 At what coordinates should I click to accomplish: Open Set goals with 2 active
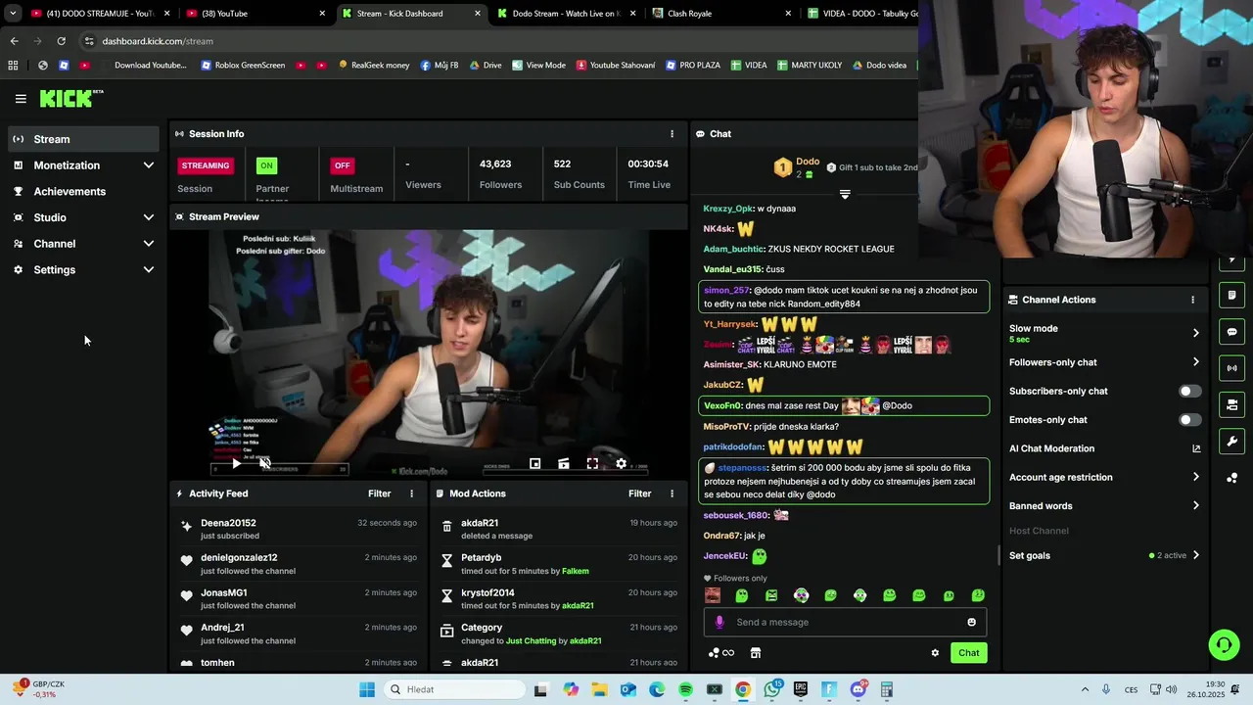coord(1104,555)
